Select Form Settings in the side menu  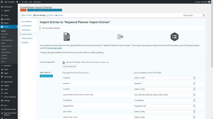pyautogui.click(x=26, y=21)
